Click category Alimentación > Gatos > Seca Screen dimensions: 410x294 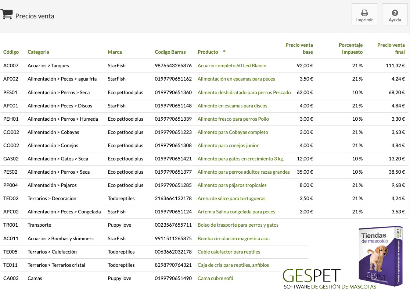pos(58,159)
